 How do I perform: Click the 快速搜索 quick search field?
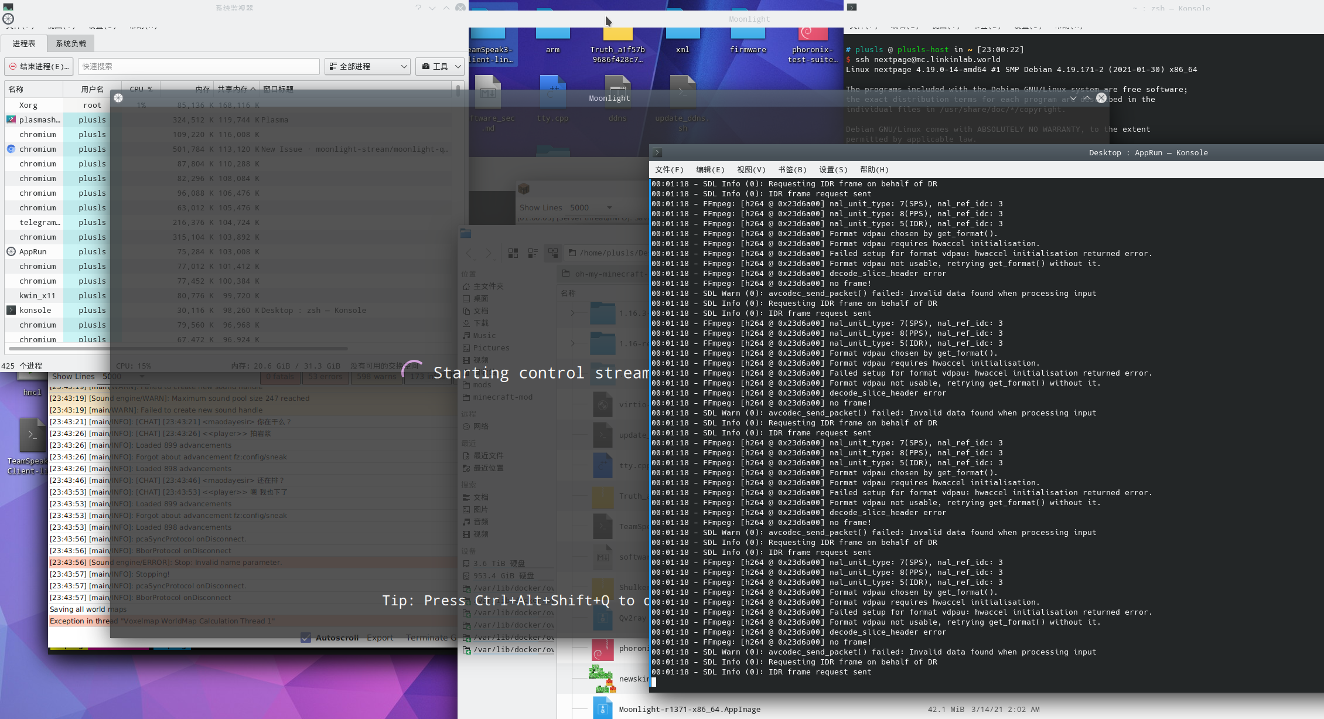(199, 66)
